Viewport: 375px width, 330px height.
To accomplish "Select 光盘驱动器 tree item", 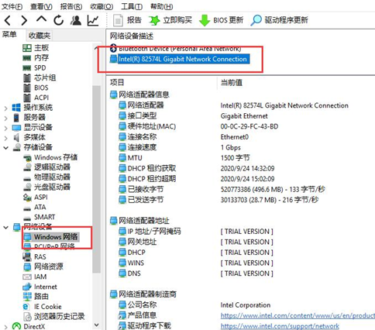I will click(x=46, y=187).
